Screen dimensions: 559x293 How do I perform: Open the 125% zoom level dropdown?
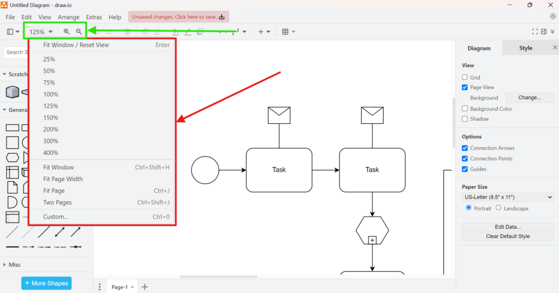coord(41,32)
